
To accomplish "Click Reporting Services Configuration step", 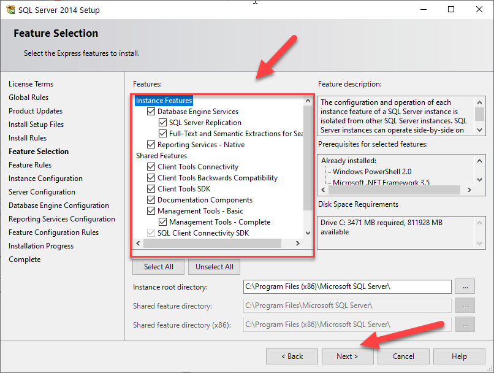I will tap(62, 219).
